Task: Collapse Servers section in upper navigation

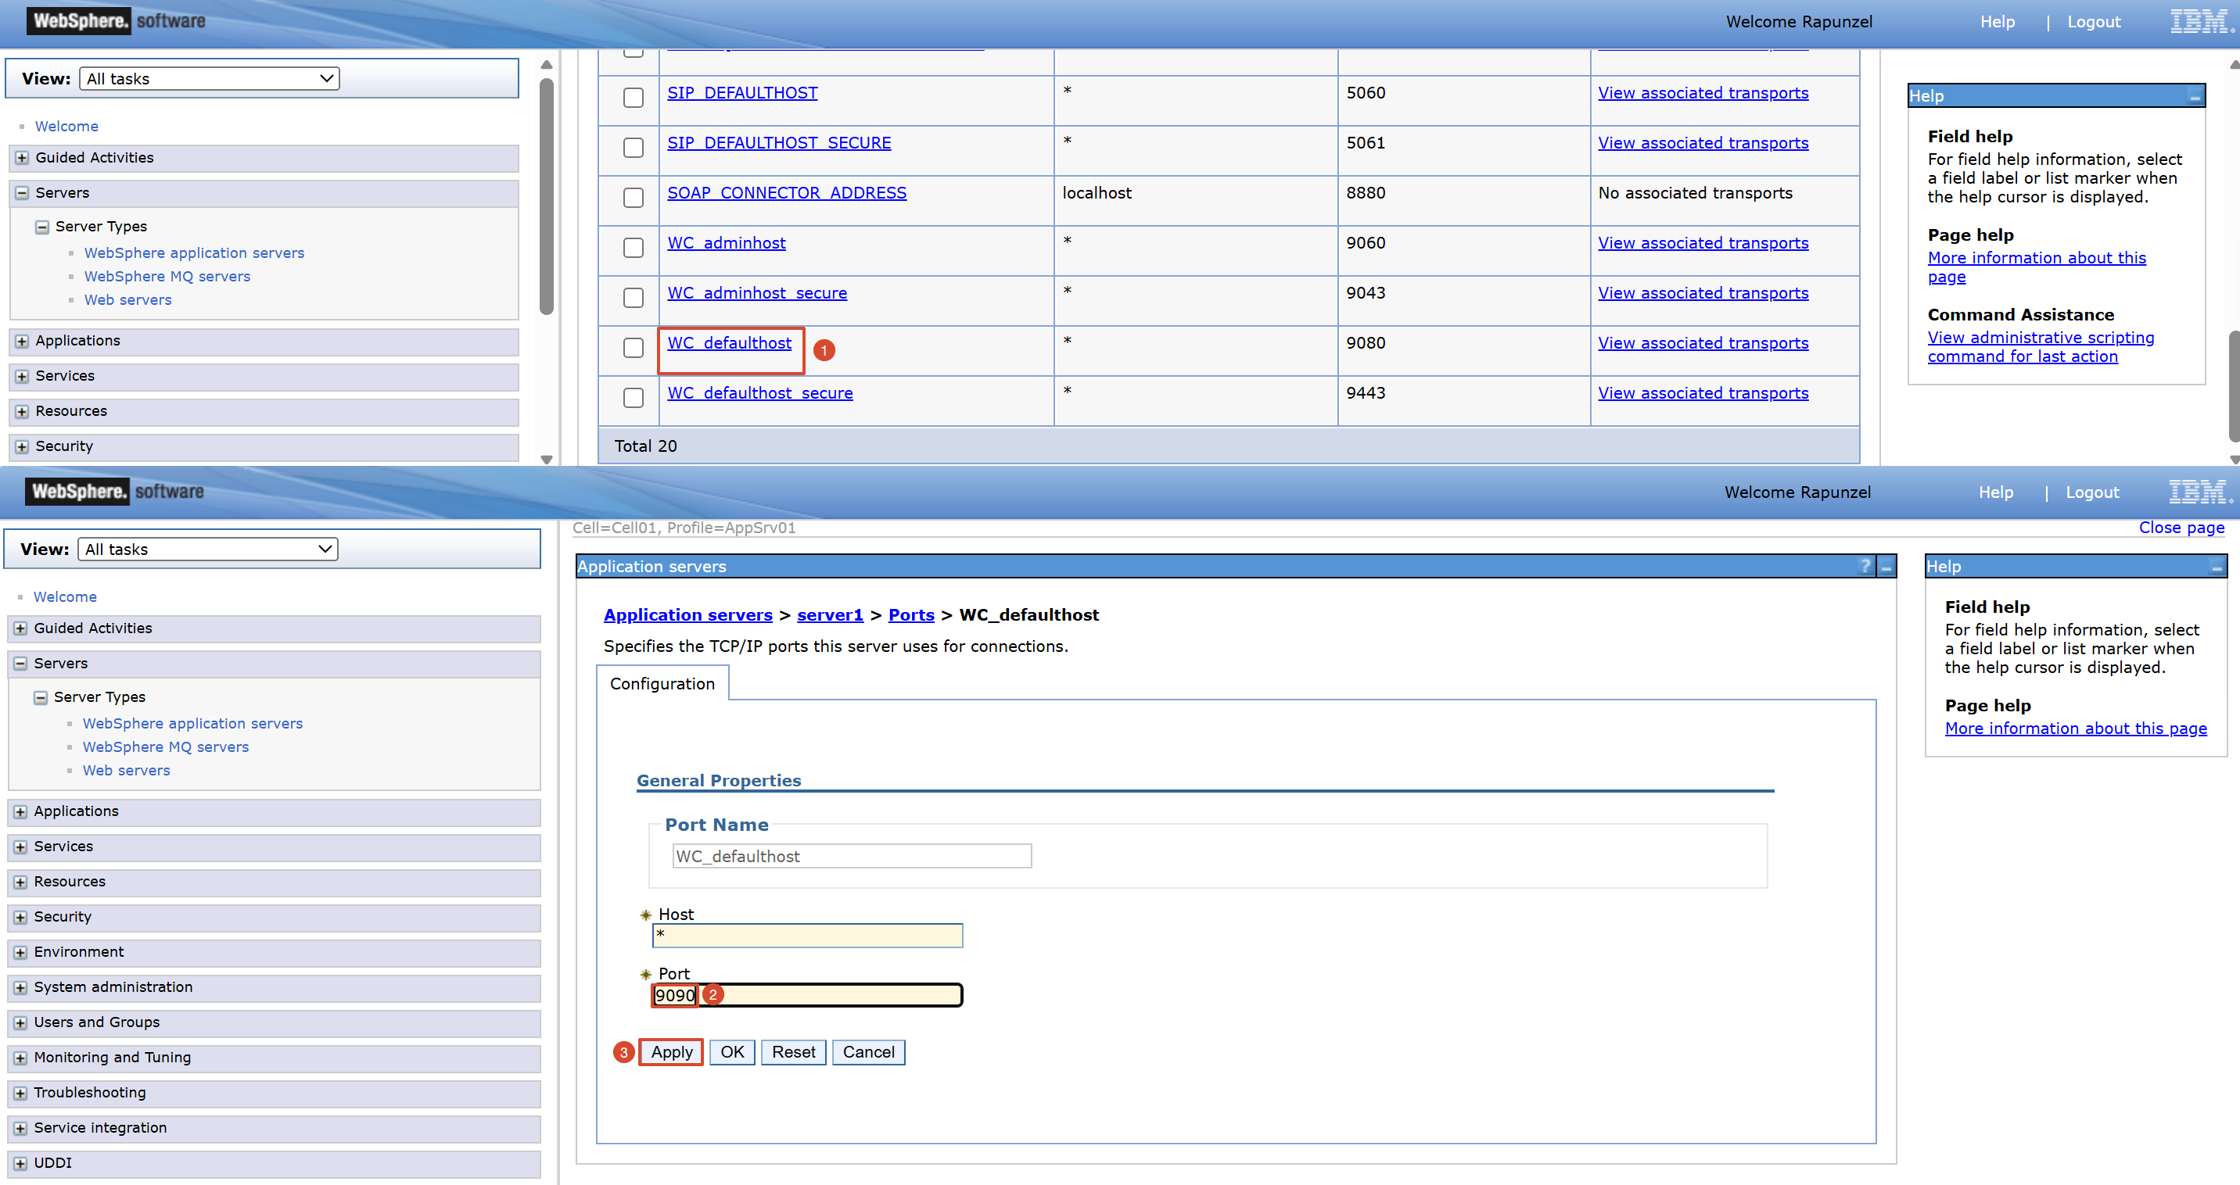Action: point(22,193)
